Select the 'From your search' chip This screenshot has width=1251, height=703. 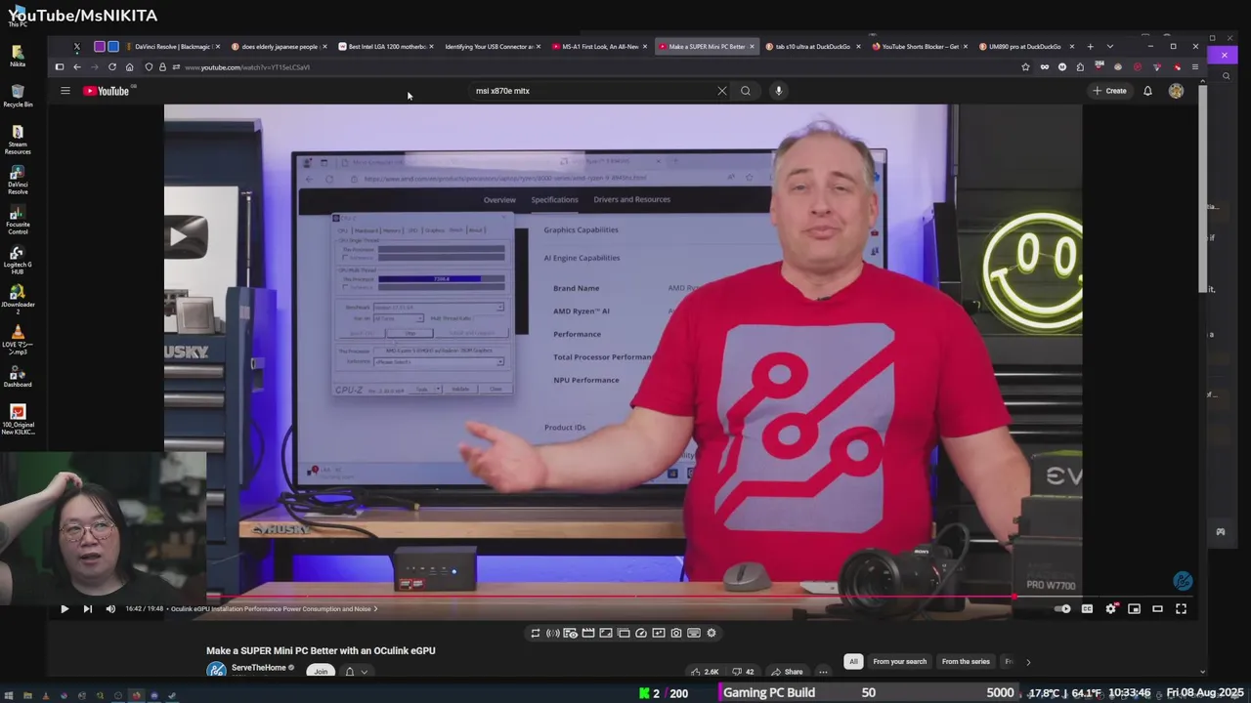click(x=899, y=661)
